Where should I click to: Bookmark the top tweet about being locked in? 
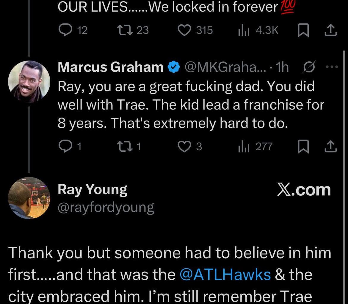pos(303,30)
